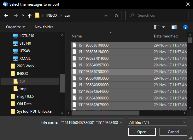Click the Open button
This screenshot has height=140, width=193.
142,132
